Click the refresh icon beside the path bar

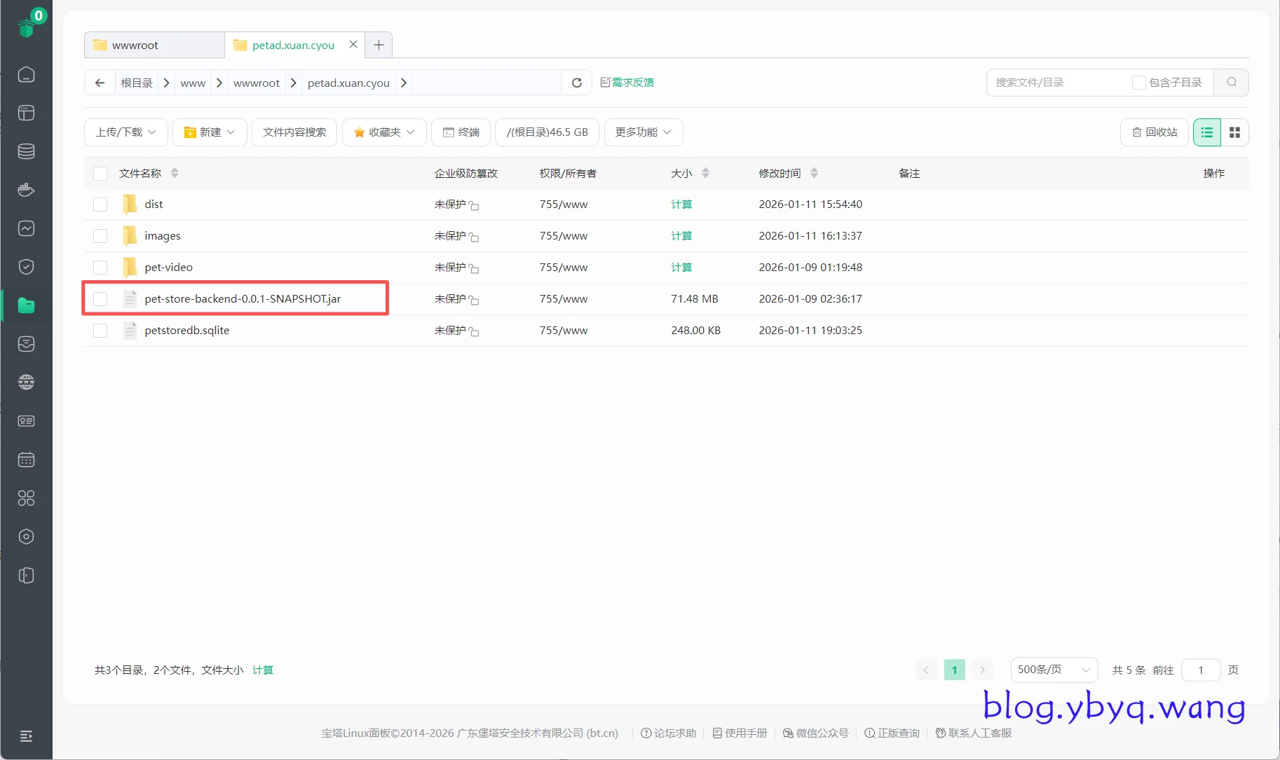(576, 83)
